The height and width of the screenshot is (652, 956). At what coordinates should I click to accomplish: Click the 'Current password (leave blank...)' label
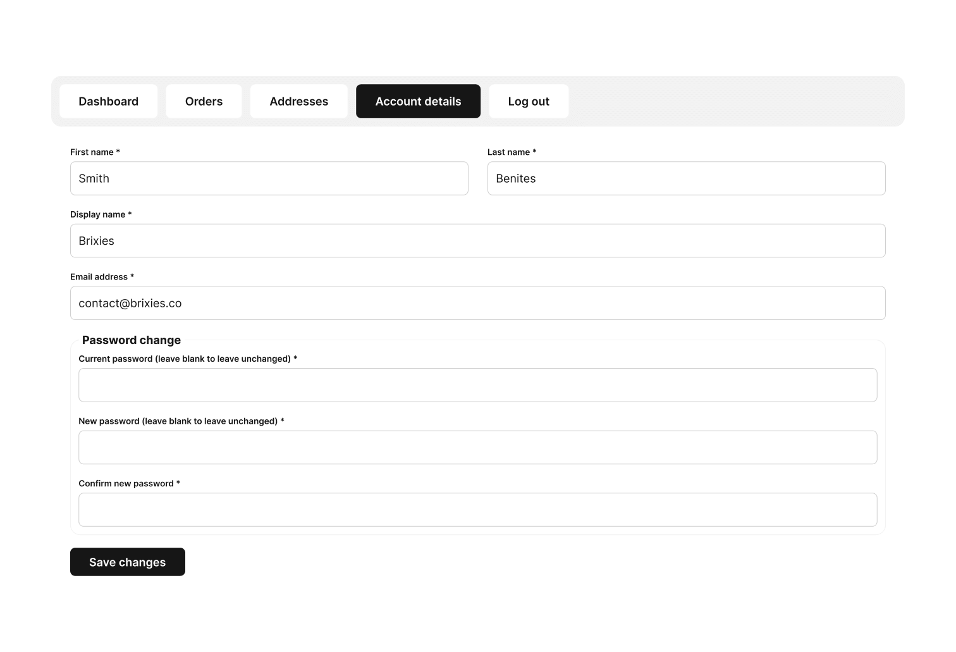pos(188,359)
